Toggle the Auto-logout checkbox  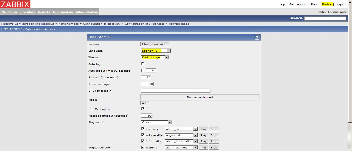click(x=143, y=71)
